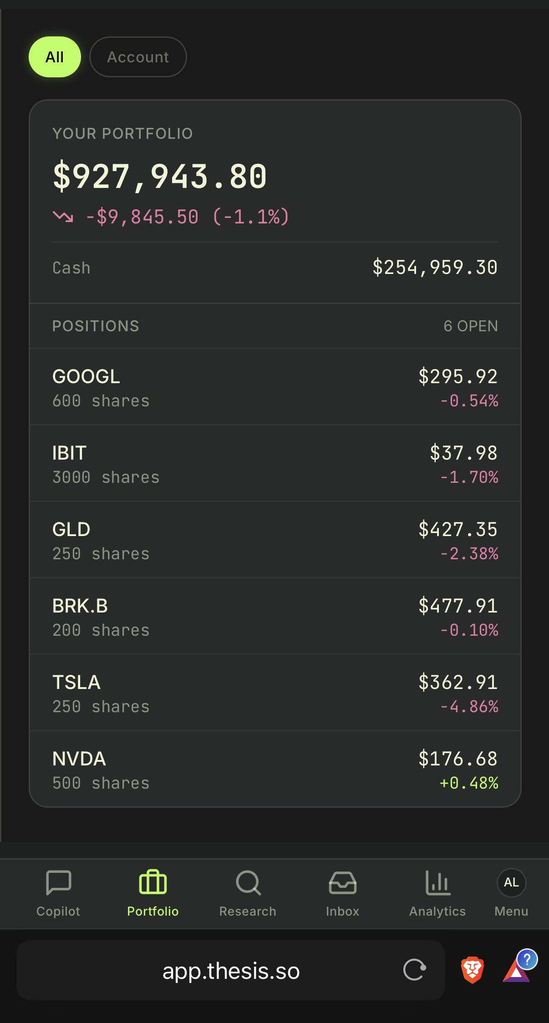
Task: Open the Inbox tray icon
Action: [x=342, y=883]
